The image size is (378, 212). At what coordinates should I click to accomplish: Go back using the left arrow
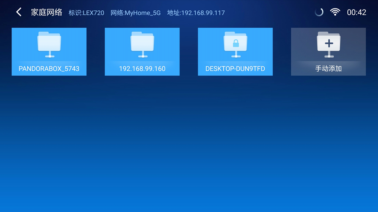(19, 12)
